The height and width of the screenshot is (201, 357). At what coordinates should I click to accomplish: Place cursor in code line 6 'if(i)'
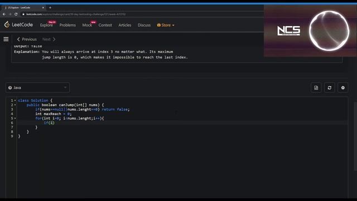(49, 123)
